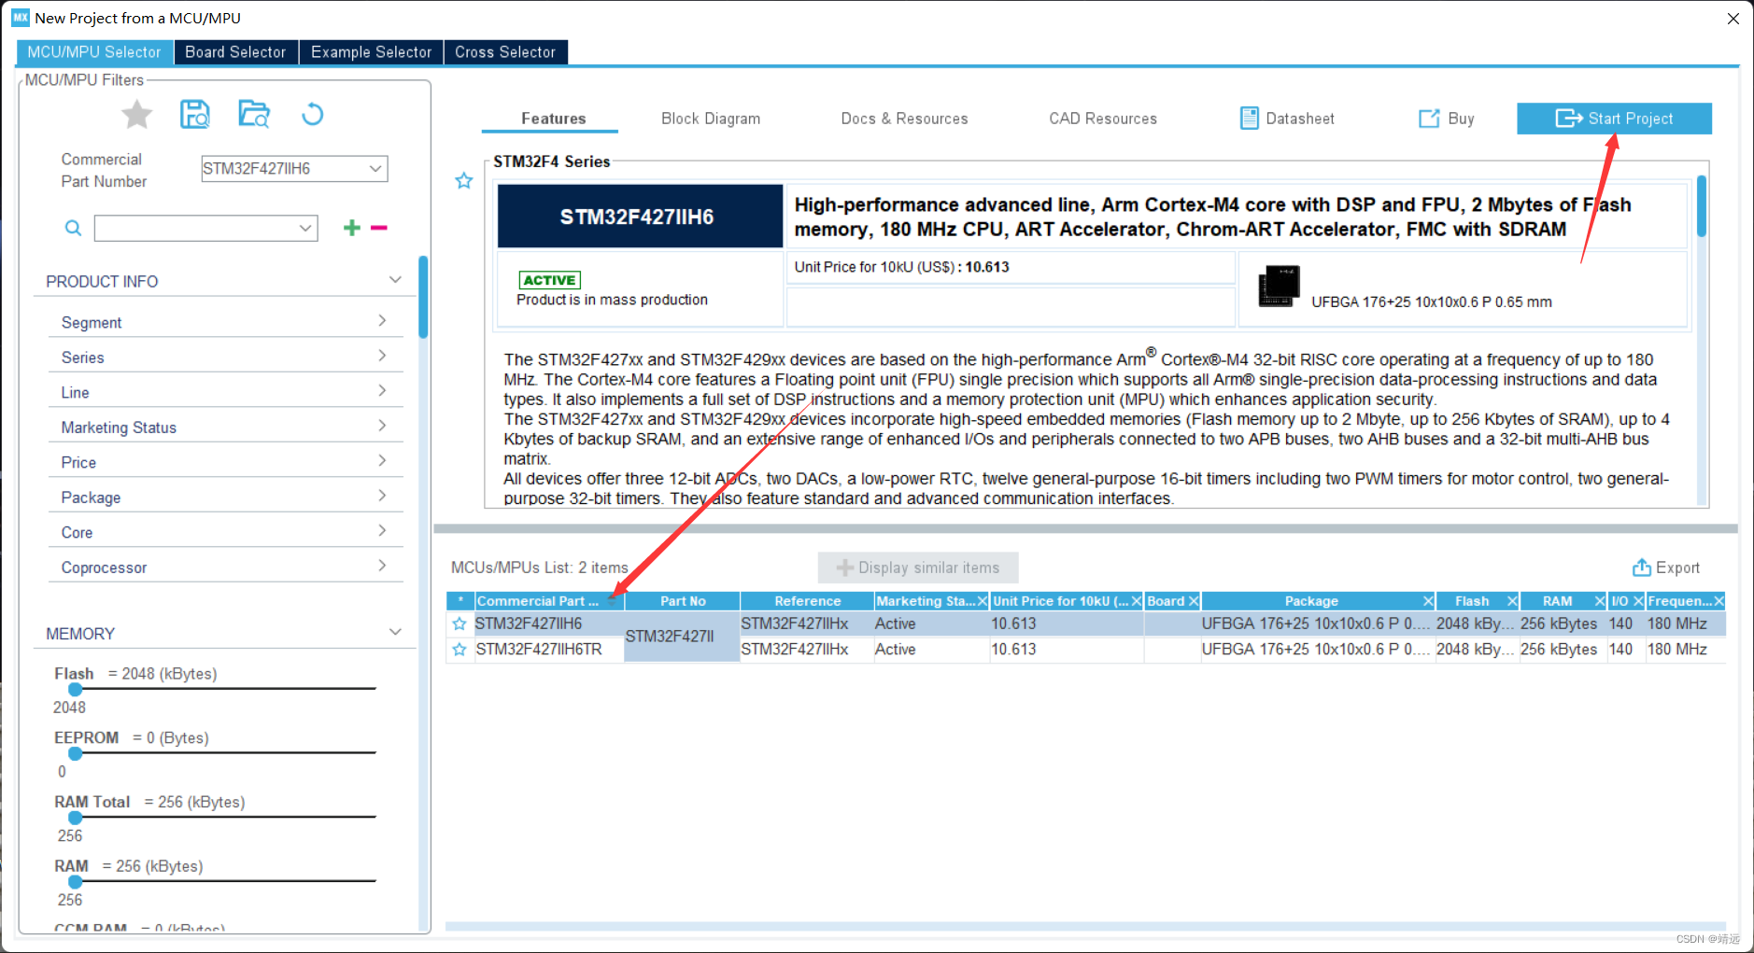Screen dimensions: 1754x953
Task: Add a search criterion with green plus
Action: click(352, 228)
